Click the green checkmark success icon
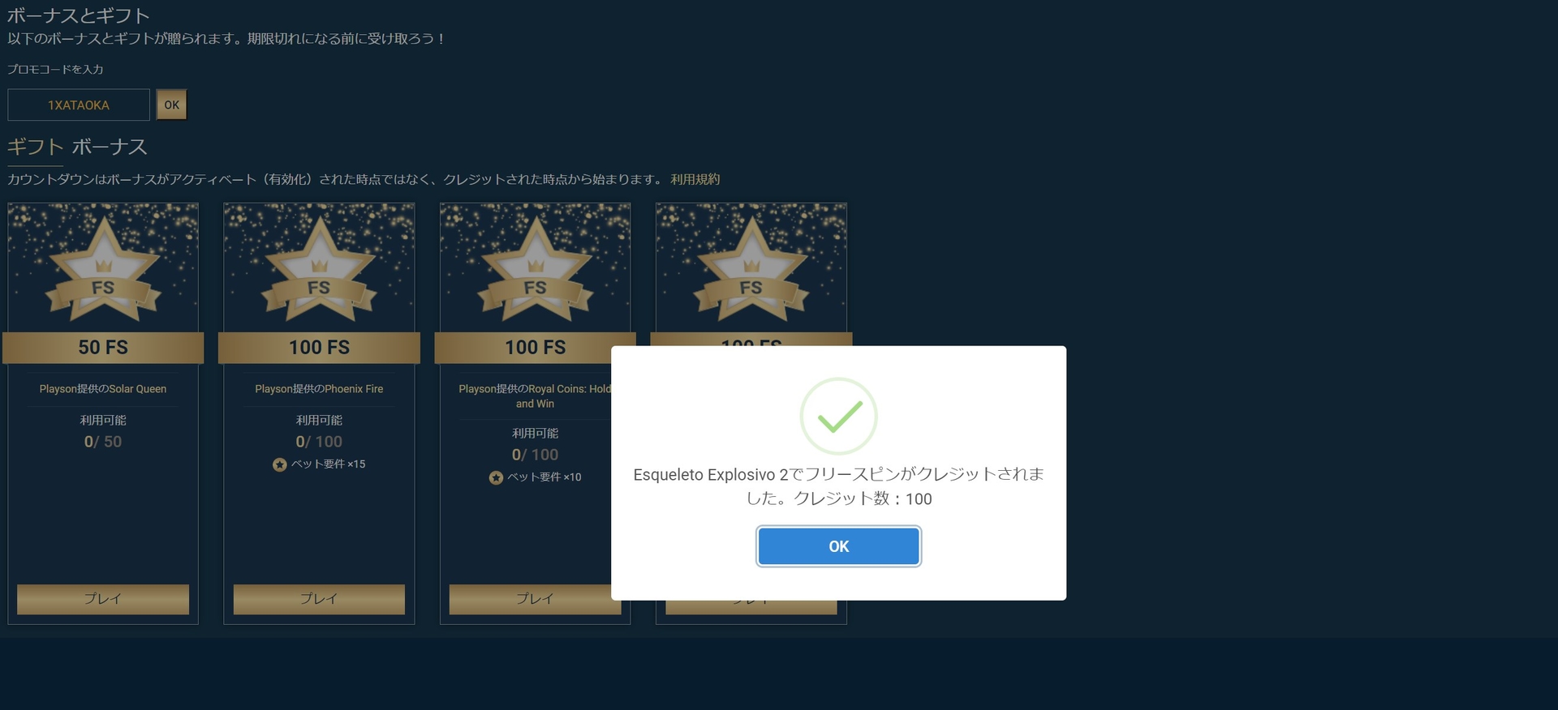The width and height of the screenshot is (1558, 710). coord(838,416)
